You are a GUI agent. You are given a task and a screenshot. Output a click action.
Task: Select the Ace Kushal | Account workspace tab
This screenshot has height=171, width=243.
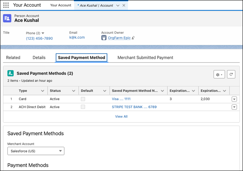(96, 6)
